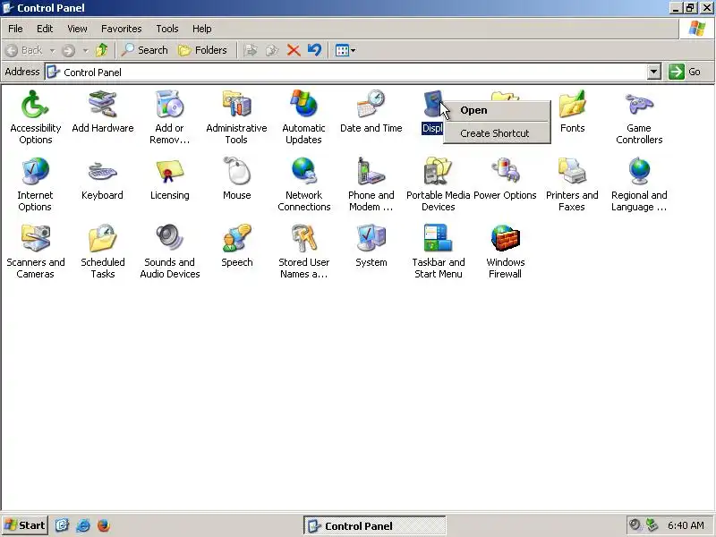Screen dimensions: 716x537
Task: Launch Internet Explorer from Quick Launch
Action: pyautogui.click(x=83, y=525)
